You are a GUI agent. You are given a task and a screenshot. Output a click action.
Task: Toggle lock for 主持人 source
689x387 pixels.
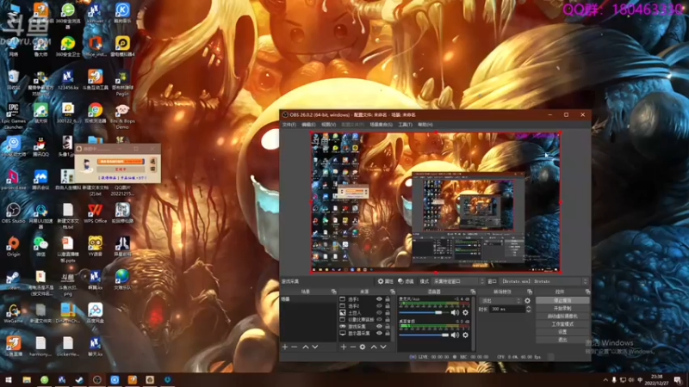[387, 313]
